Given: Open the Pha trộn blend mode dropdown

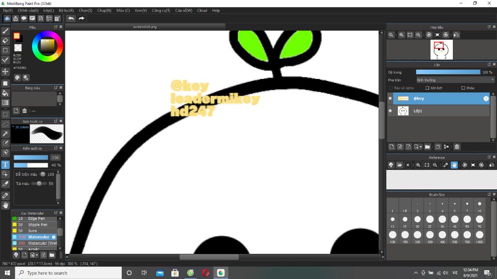Looking at the screenshot, I should point(455,80).
